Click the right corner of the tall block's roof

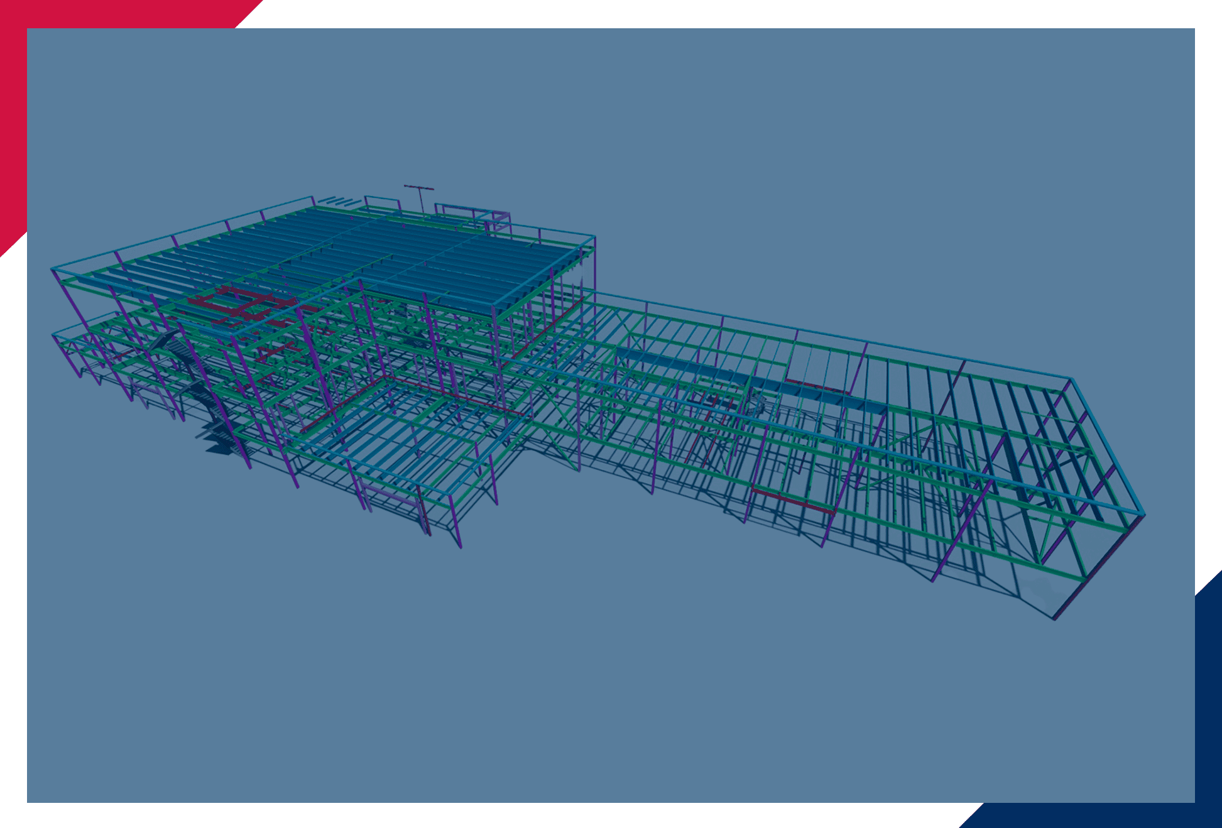click(594, 237)
